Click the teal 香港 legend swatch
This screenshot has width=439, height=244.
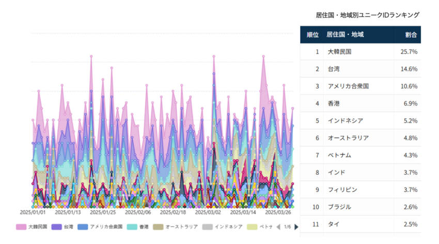[132, 227]
